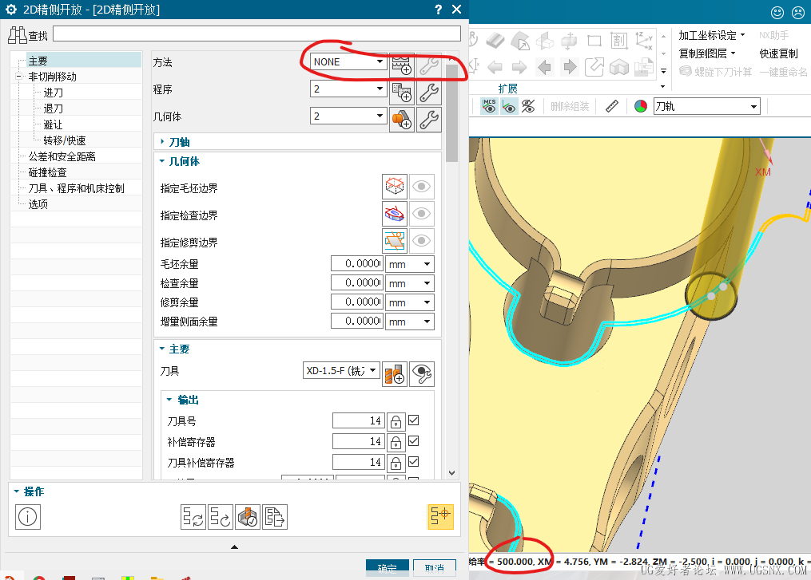811x580 pixels.
Task: Click the specify blank boundary icon
Action: point(395,187)
